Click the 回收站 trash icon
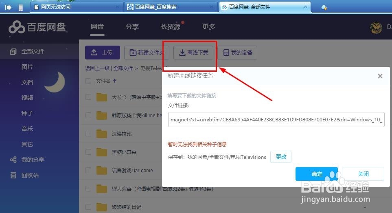The height and width of the screenshot is (213, 392). [x=13, y=175]
